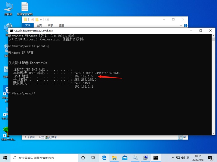Viewport: 217px width, 162px height.
Task: Click the gateway 192.168.1.1 text
Action: (84, 86)
